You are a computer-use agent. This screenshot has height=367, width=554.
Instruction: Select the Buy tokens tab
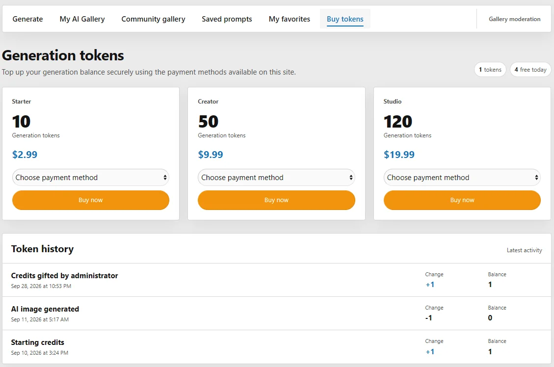click(x=345, y=19)
